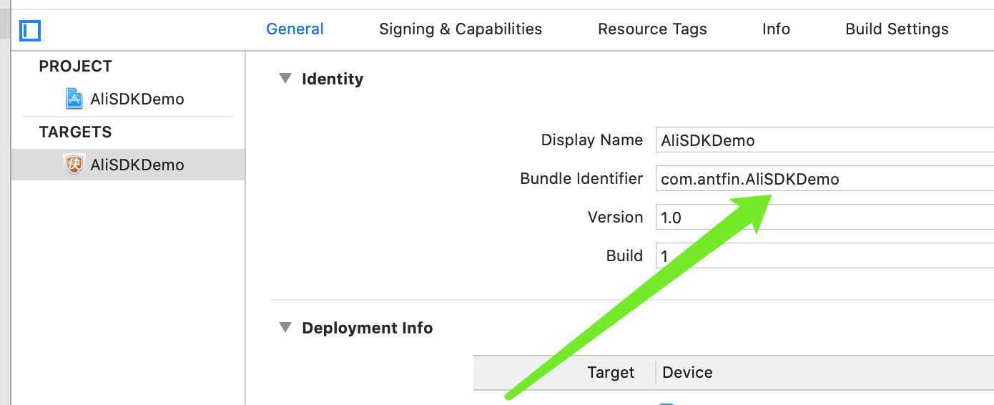Open the Build Settings tab
Viewport: 994px width, 405px height.
point(897,29)
